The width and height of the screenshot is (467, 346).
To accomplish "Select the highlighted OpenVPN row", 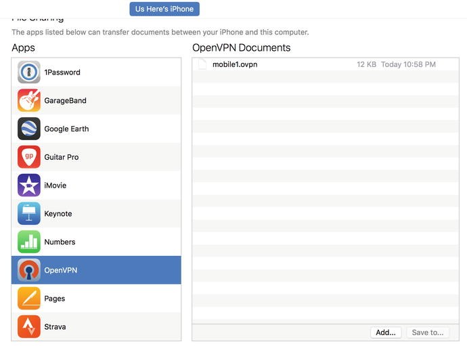I will point(96,270).
